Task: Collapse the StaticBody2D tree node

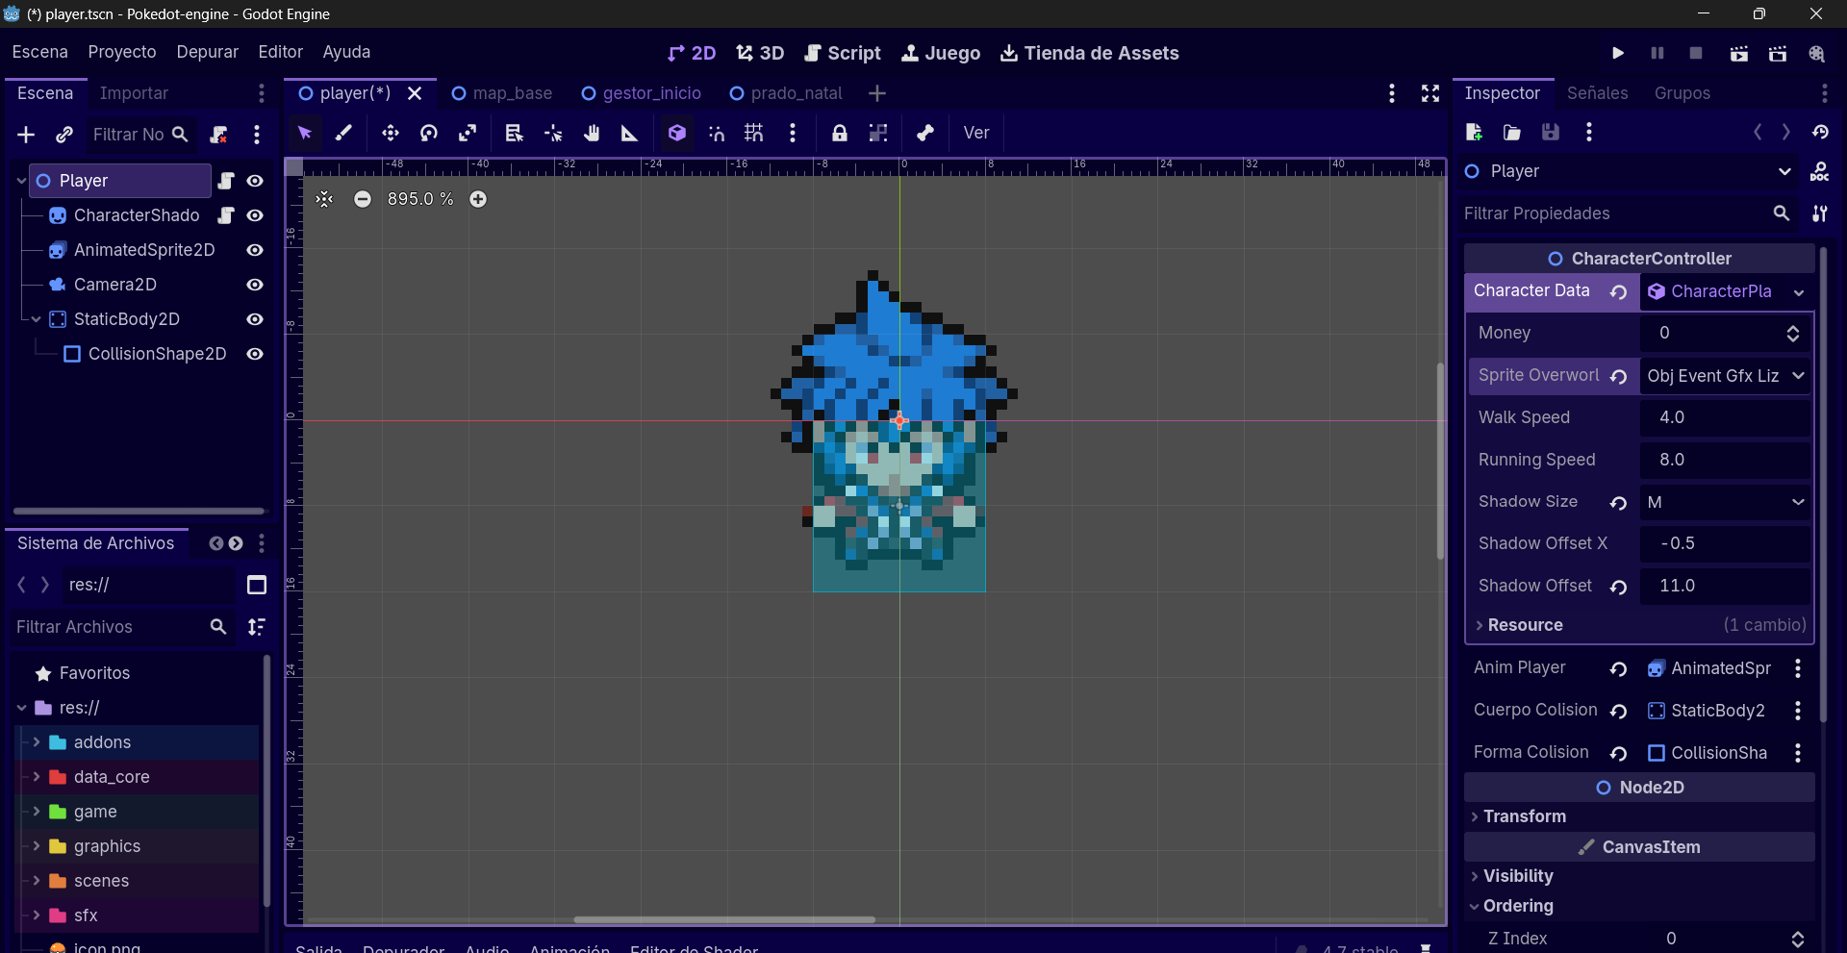Action: tap(37, 319)
